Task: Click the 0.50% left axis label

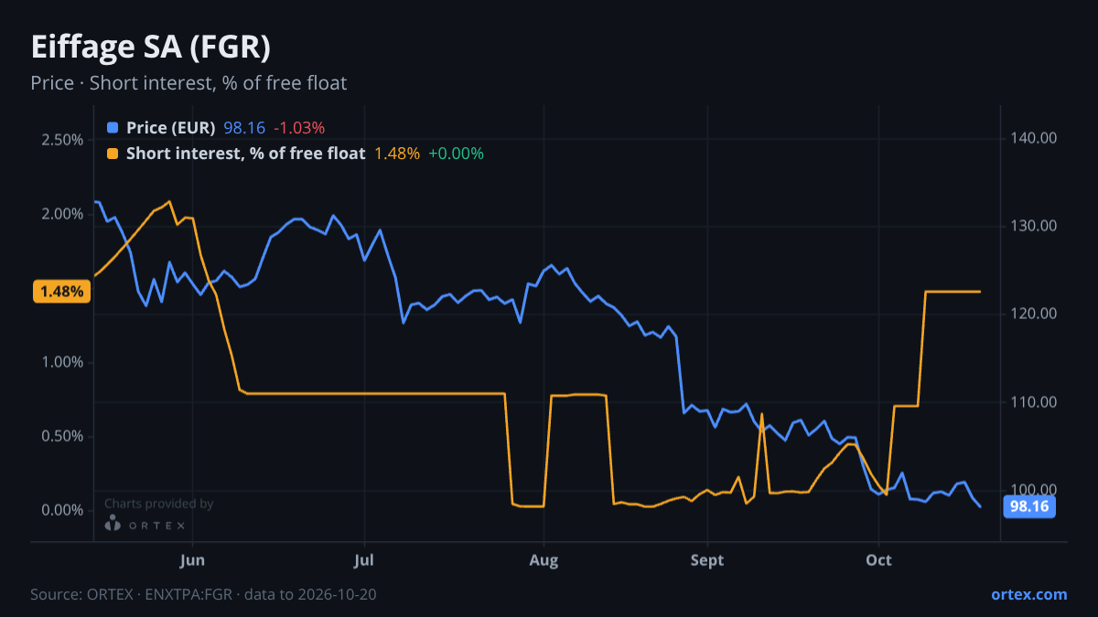Action: 62,436
